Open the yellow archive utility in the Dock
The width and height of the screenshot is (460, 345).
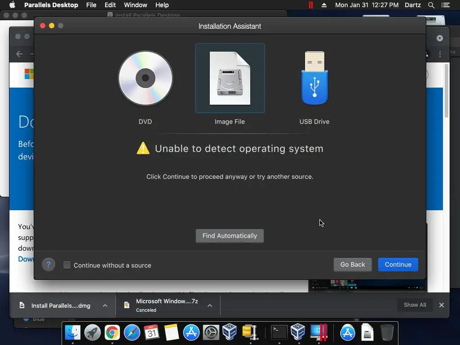(x=250, y=332)
